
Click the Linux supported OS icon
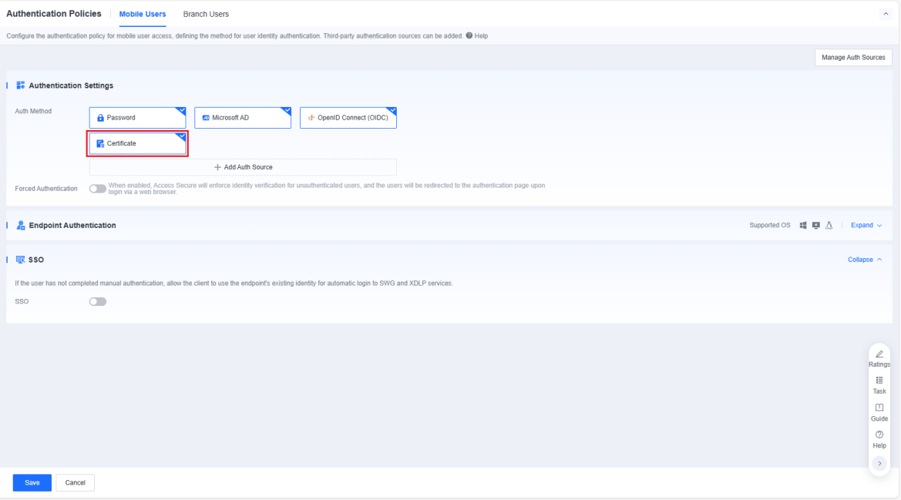tap(829, 225)
